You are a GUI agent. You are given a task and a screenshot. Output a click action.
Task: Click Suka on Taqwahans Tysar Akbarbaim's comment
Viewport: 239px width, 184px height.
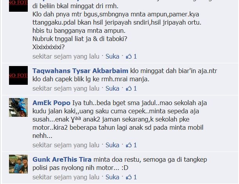(x=112, y=88)
